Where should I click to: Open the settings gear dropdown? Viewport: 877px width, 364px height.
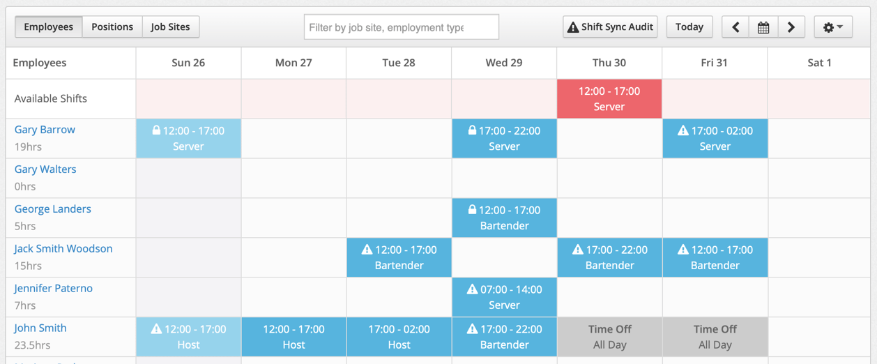[x=833, y=27]
